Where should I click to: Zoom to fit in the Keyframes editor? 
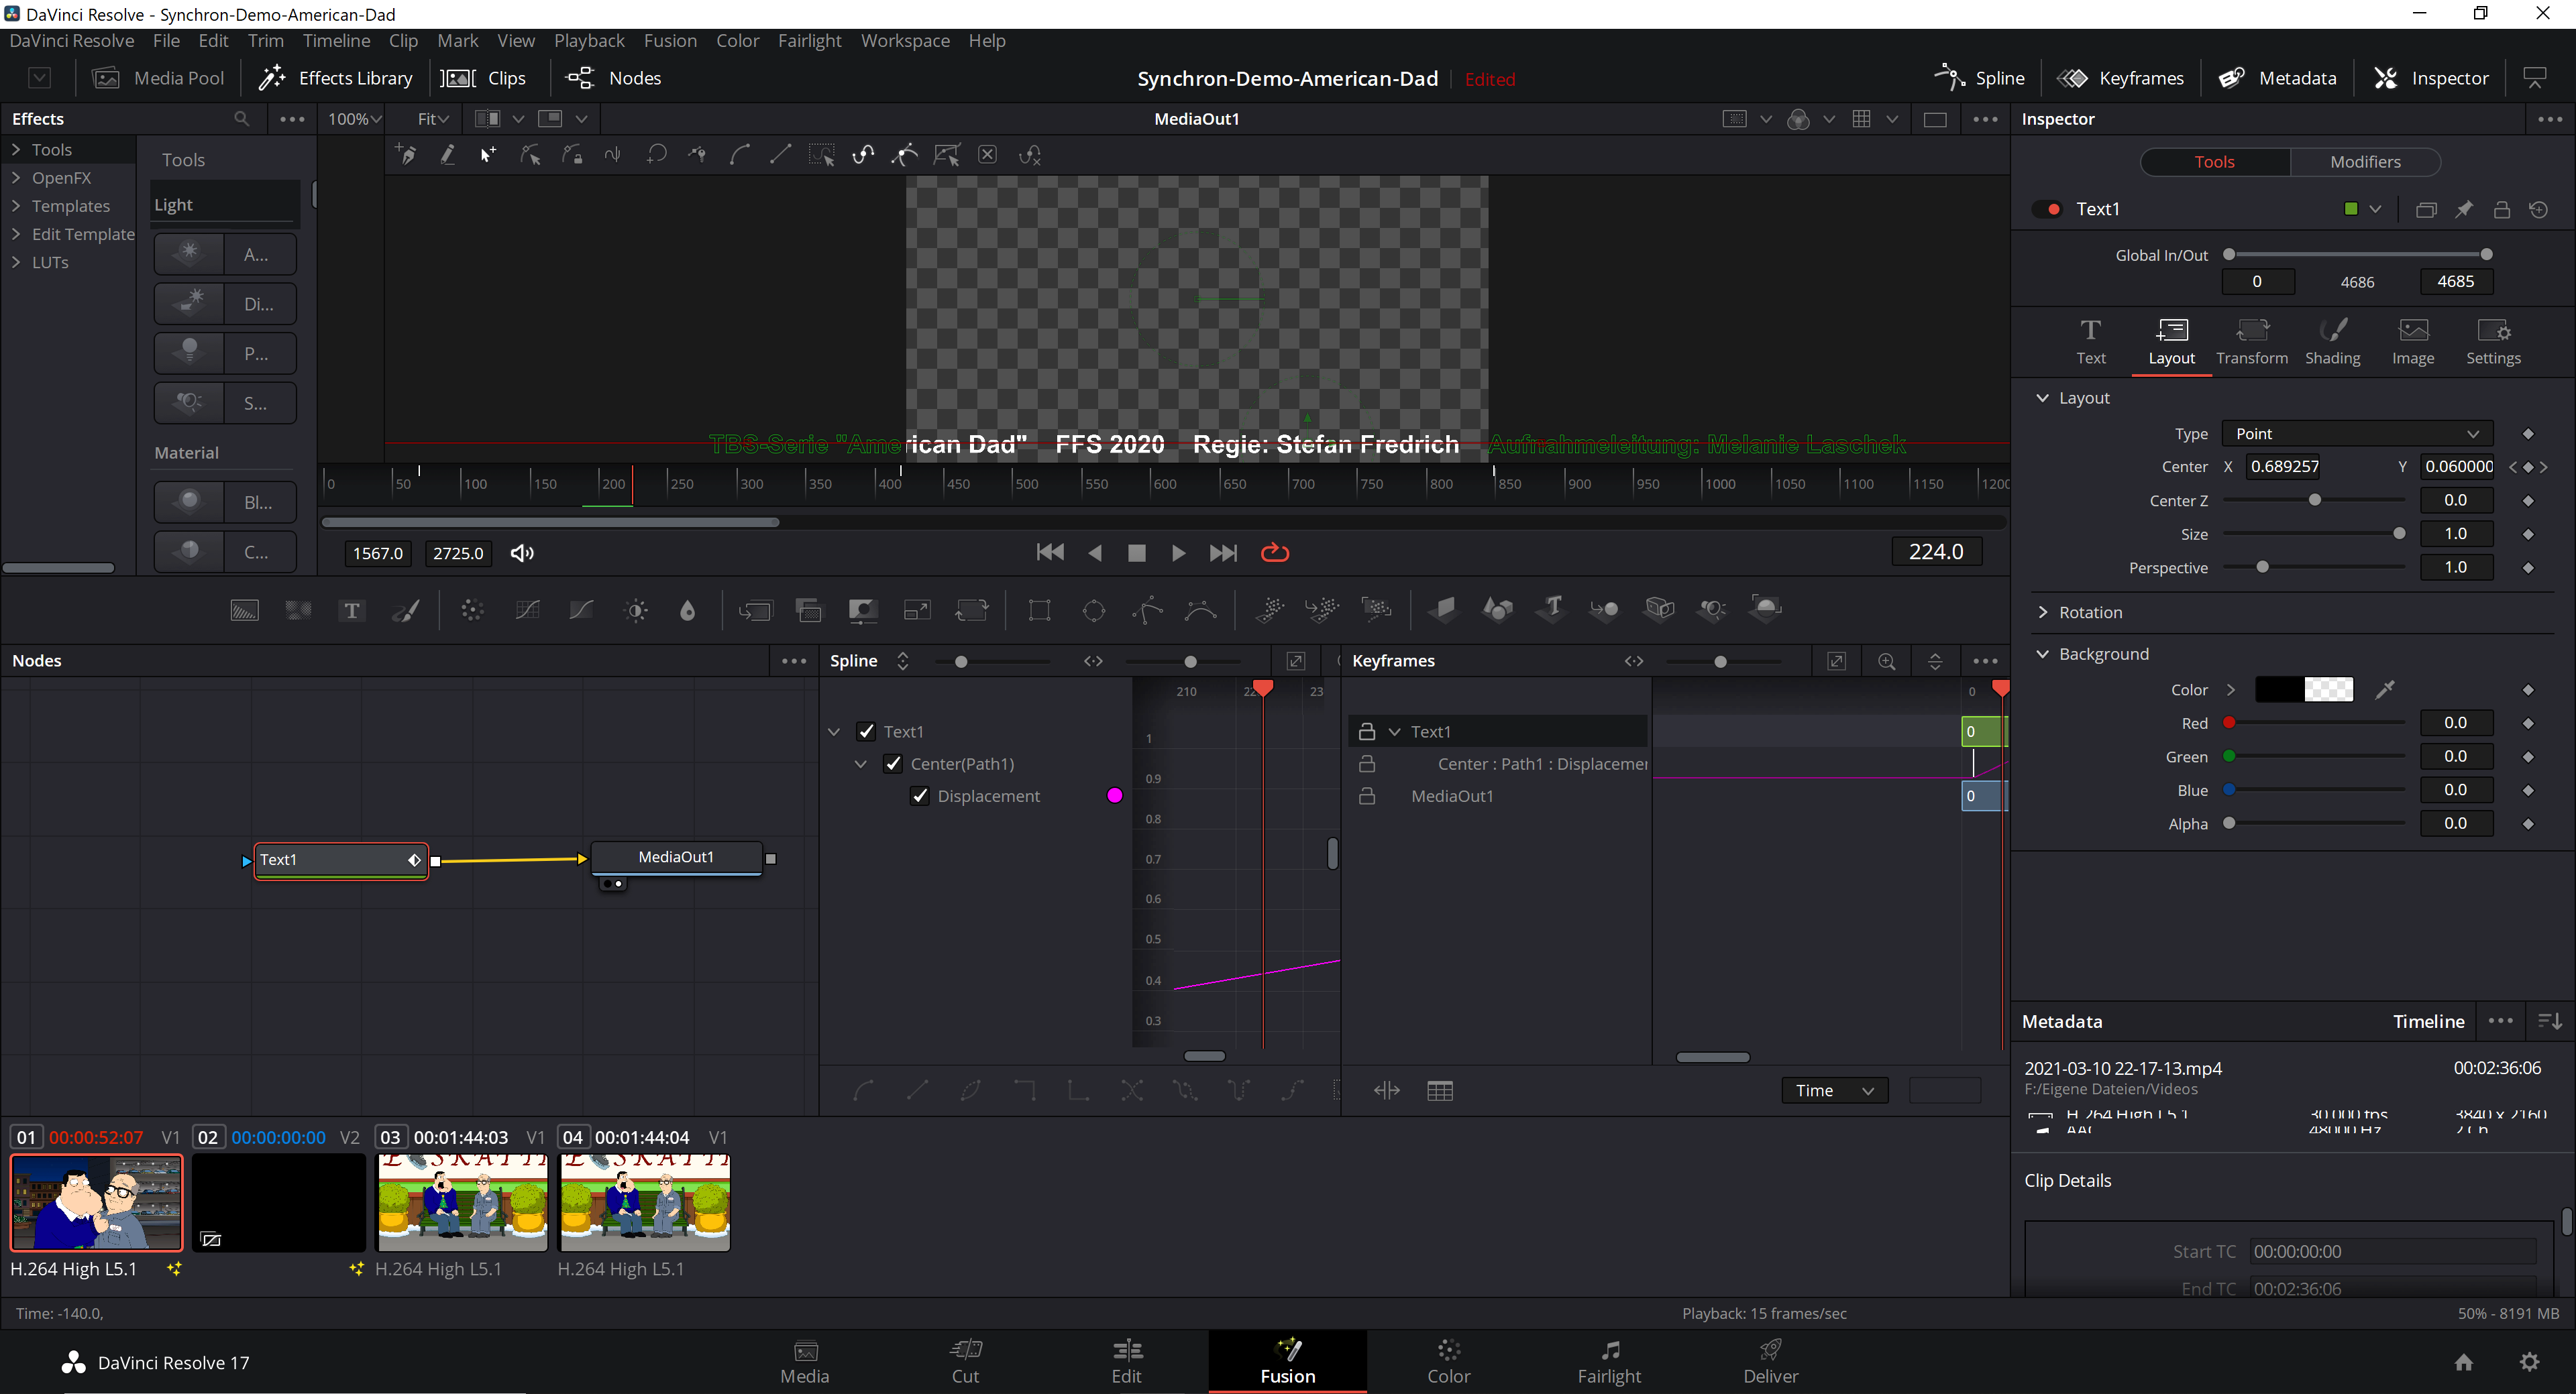click(1836, 660)
